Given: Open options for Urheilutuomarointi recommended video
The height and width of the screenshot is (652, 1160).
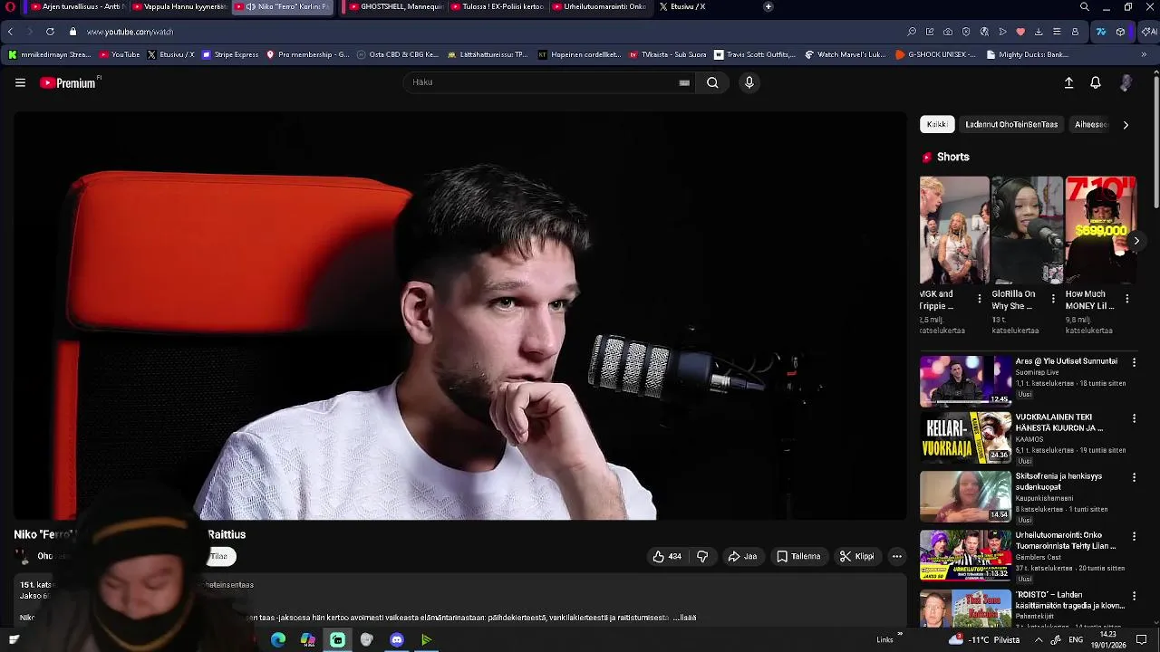Looking at the screenshot, I should coord(1134,537).
